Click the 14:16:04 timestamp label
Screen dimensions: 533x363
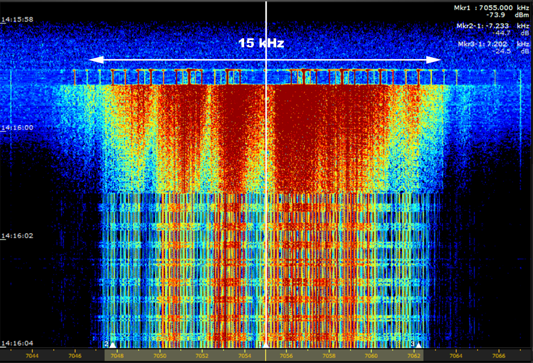(18, 344)
